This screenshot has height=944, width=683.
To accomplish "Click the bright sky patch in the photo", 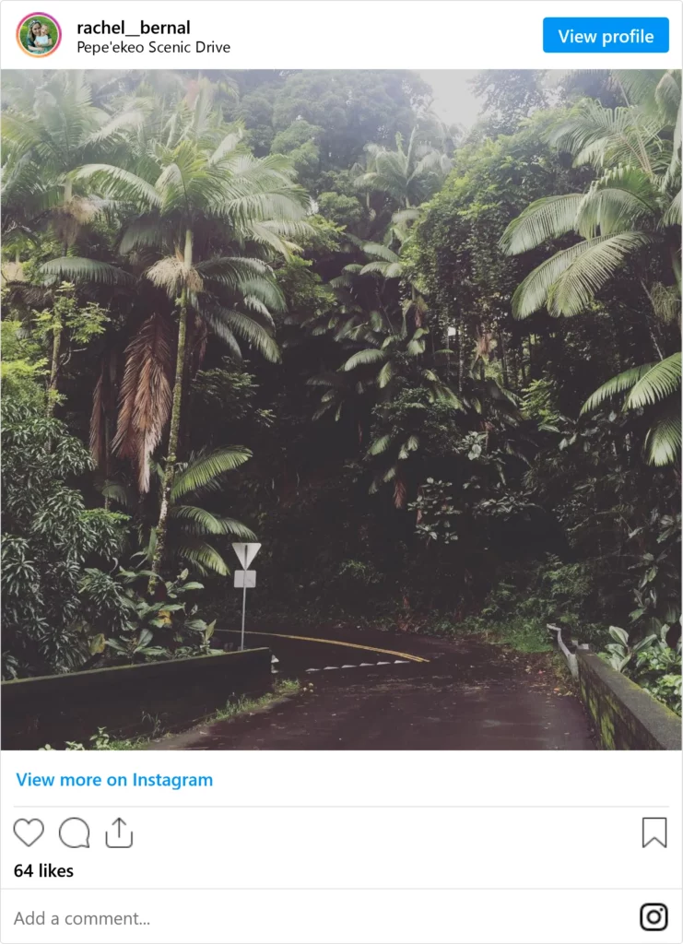I will pos(452,96).
